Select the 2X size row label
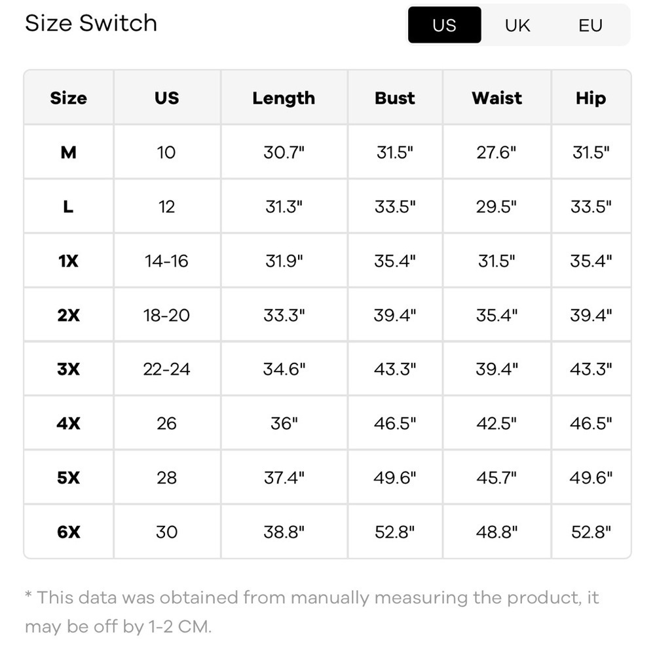 [68, 315]
